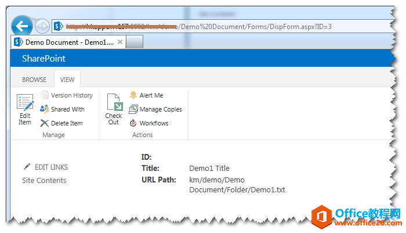Click the Check Out document icon
406x233 pixels.
tap(114, 102)
